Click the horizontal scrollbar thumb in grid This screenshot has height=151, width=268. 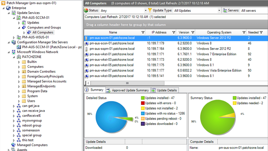pyautogui.click(x=127, y=83)
